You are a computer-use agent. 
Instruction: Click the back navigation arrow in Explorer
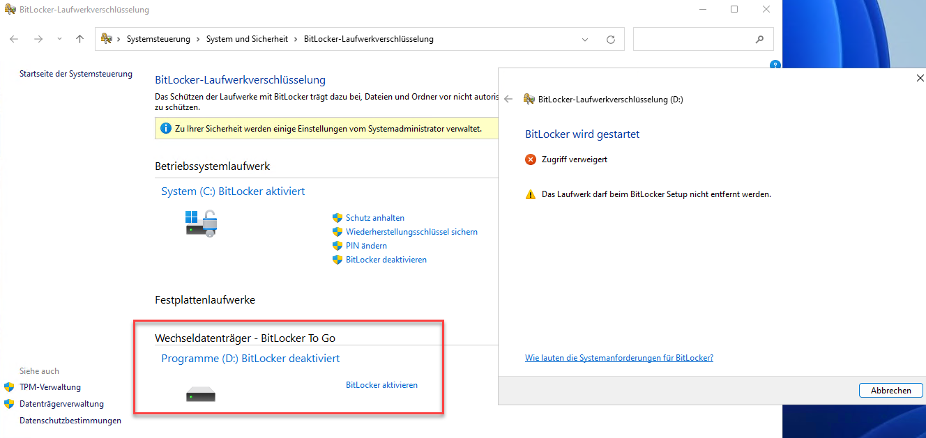pyautogui.click(x=14, y=39)
